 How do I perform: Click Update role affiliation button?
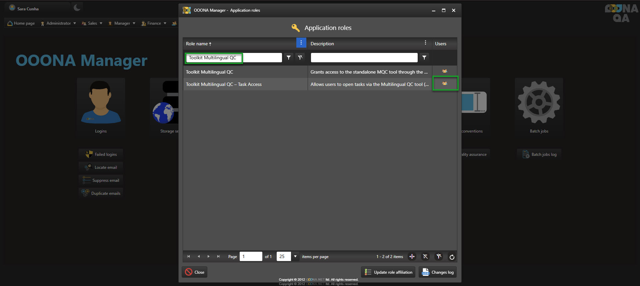[388, 272]
